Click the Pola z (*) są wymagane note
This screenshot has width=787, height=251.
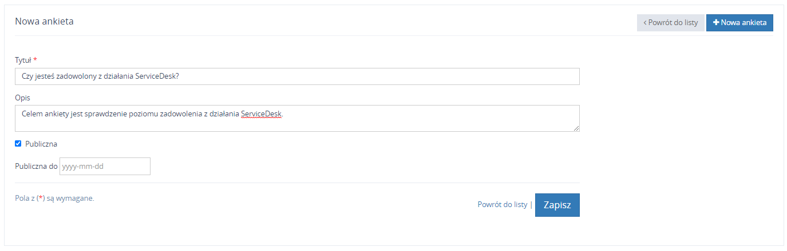[54, 199]
